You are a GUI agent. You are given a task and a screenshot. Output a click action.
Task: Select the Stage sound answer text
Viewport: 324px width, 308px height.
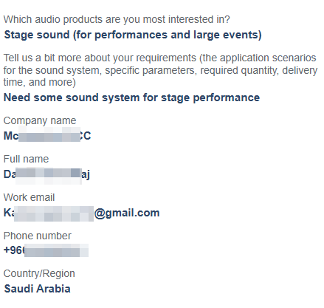coord(133,35)
